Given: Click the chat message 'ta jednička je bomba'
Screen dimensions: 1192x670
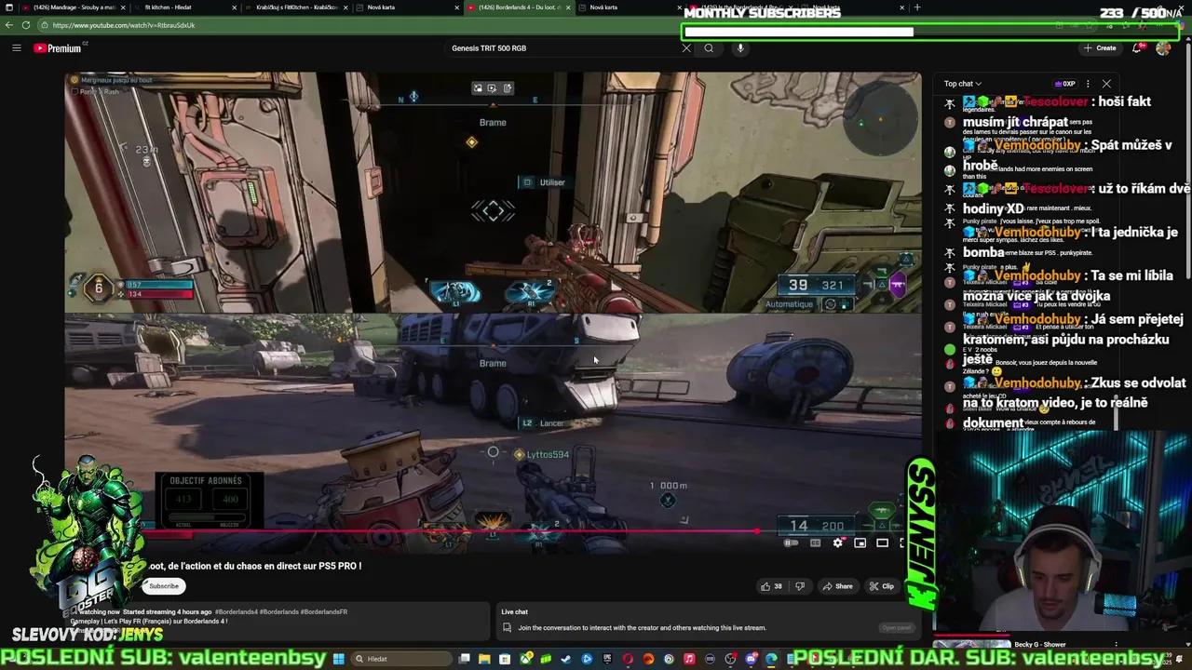Looking at the screenshot, I should [x=1071, y=242].
